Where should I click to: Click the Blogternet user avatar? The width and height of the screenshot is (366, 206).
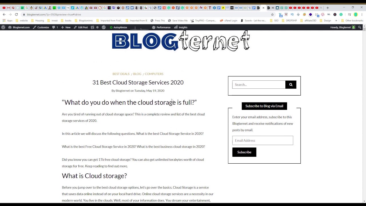[x=354, y=27]
